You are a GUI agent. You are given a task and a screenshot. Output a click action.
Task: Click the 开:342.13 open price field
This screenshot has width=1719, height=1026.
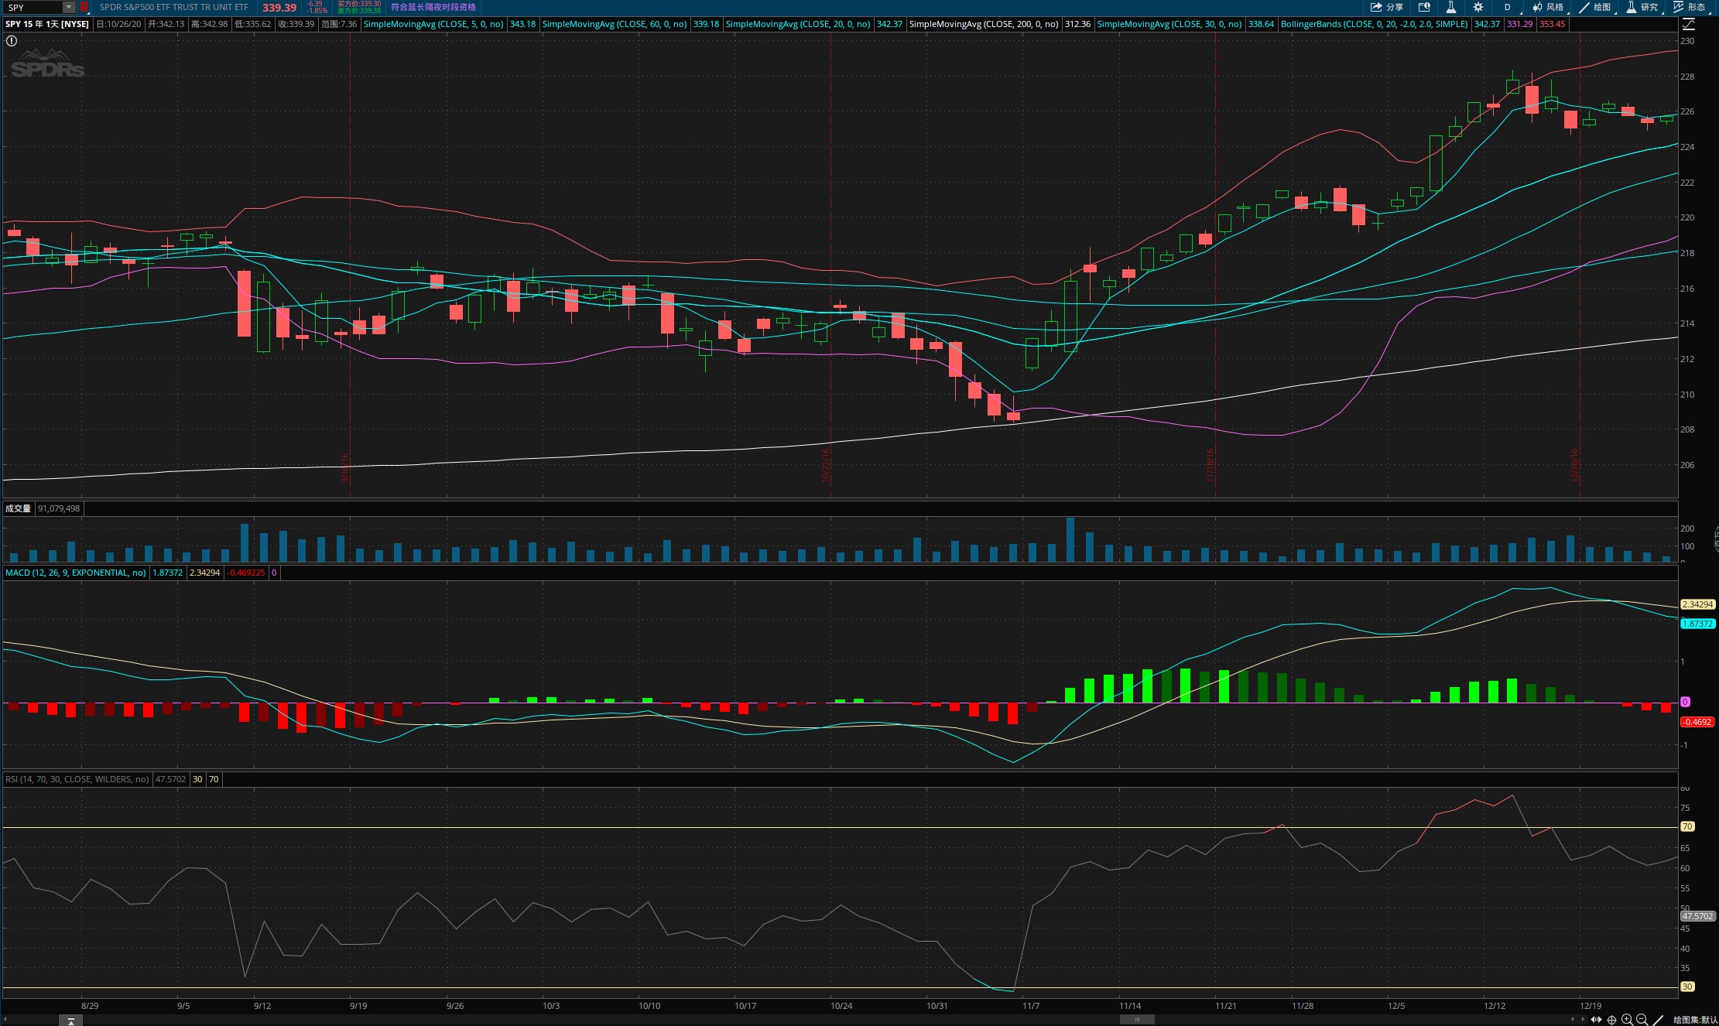click(x=166, y=24)
